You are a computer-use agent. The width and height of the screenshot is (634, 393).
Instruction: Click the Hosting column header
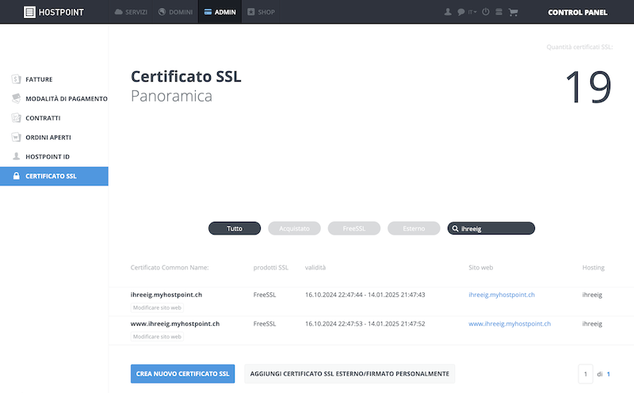593,267
